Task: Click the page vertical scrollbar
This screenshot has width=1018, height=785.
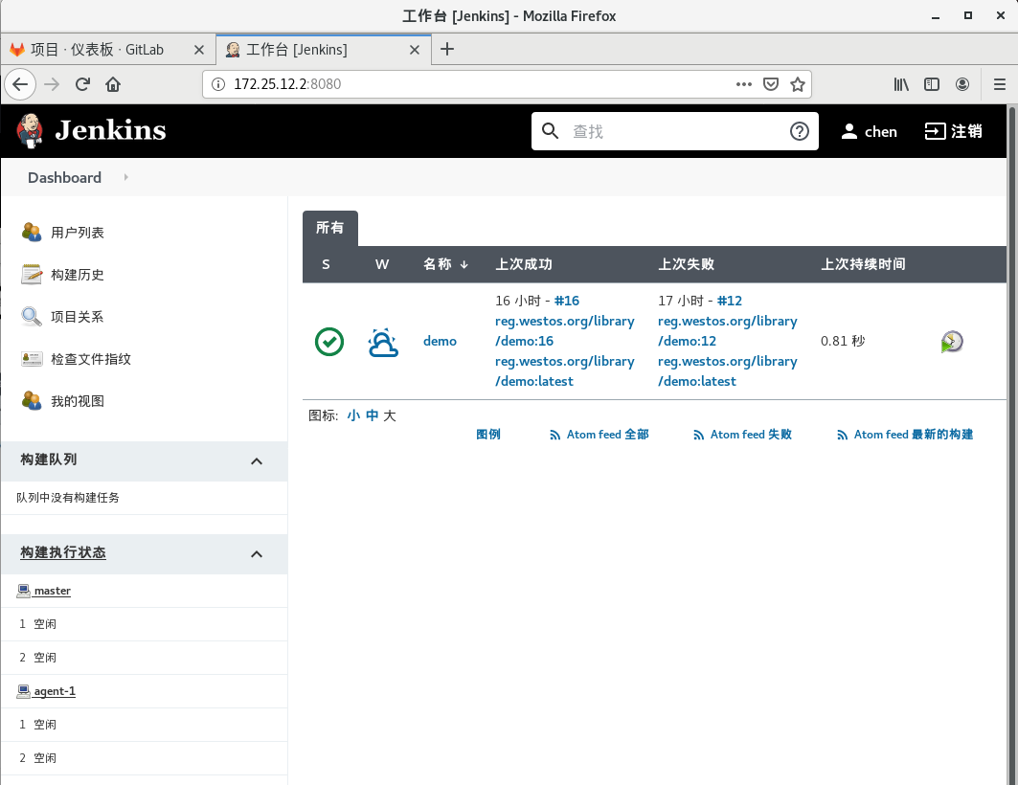Action: 1011,444
